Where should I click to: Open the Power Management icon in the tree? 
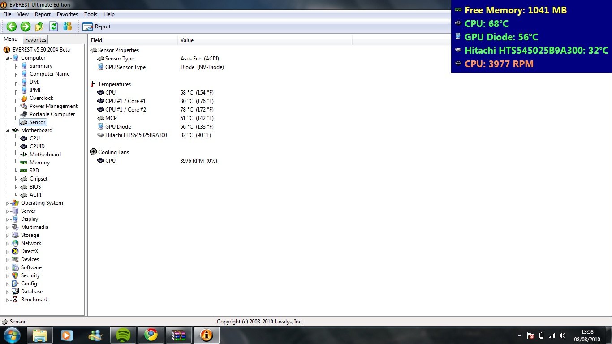tap(24, 106)
